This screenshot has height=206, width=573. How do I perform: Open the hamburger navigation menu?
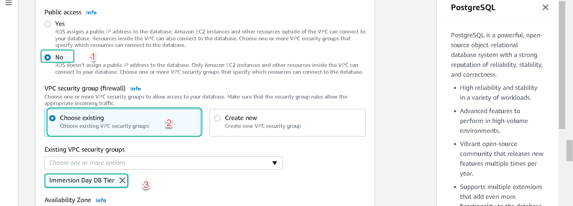pos(9,3)
